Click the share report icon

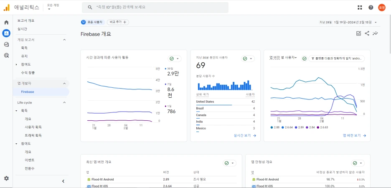367,33
